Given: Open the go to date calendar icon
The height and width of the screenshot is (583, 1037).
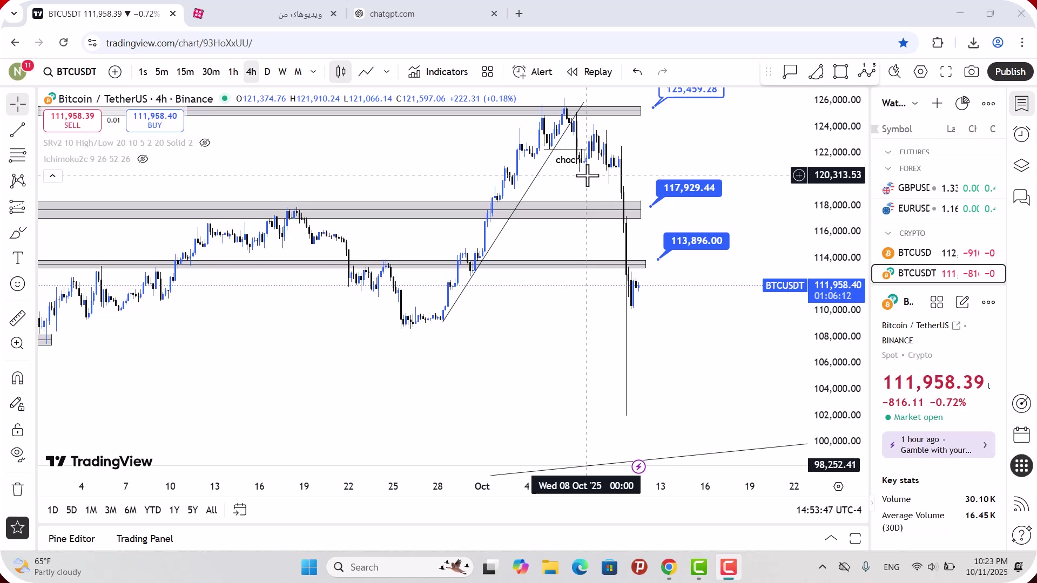Looking at the screenshot, I should coord(240,510).
